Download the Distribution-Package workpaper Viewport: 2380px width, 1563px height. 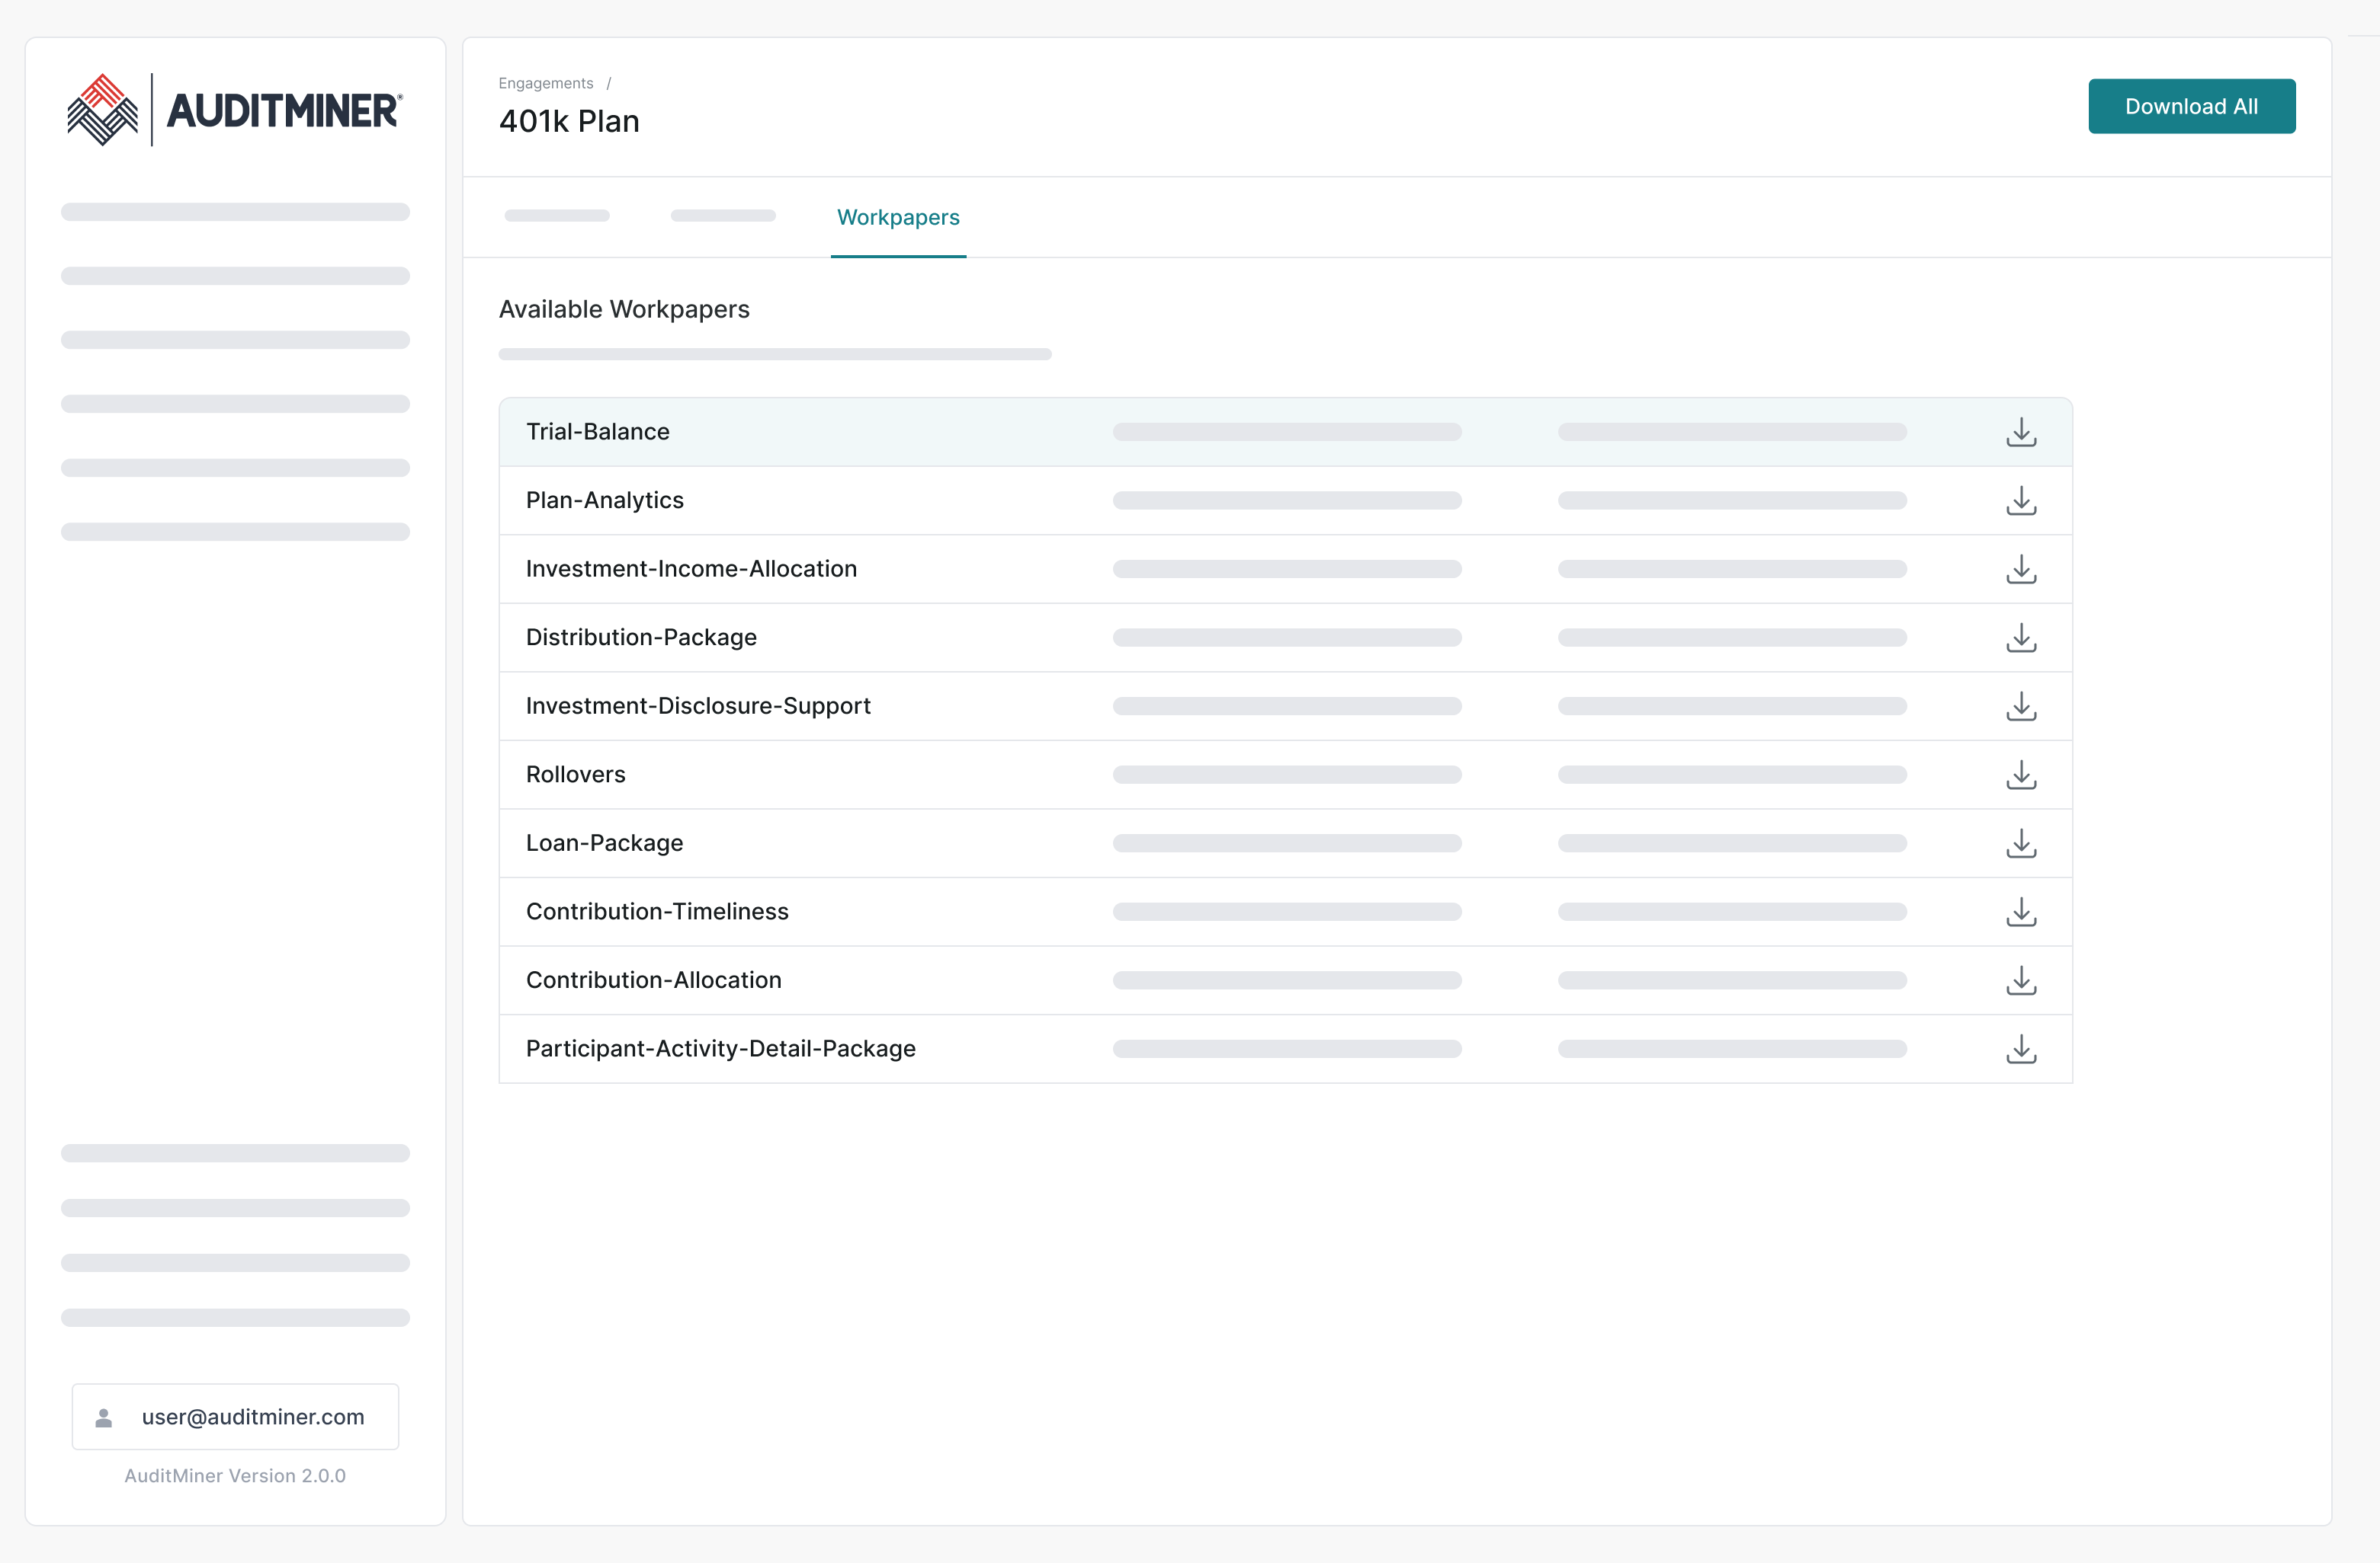click(2021, 638)
